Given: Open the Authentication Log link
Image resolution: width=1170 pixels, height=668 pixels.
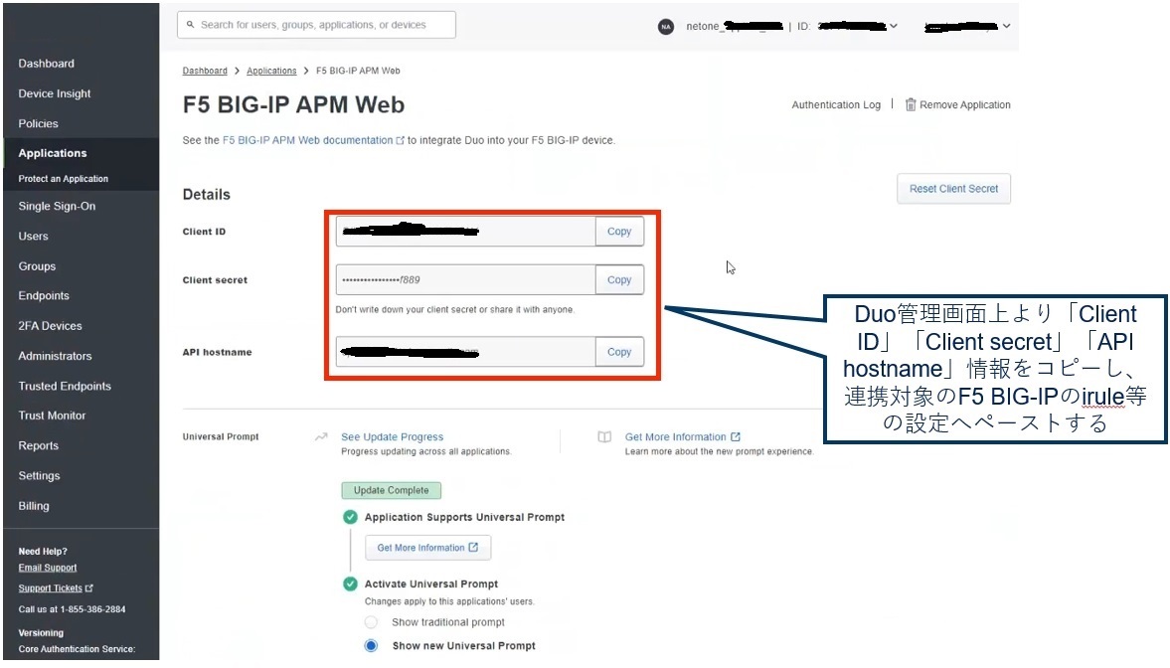Looking at the screenshot, I should click(x=836, y=105).
